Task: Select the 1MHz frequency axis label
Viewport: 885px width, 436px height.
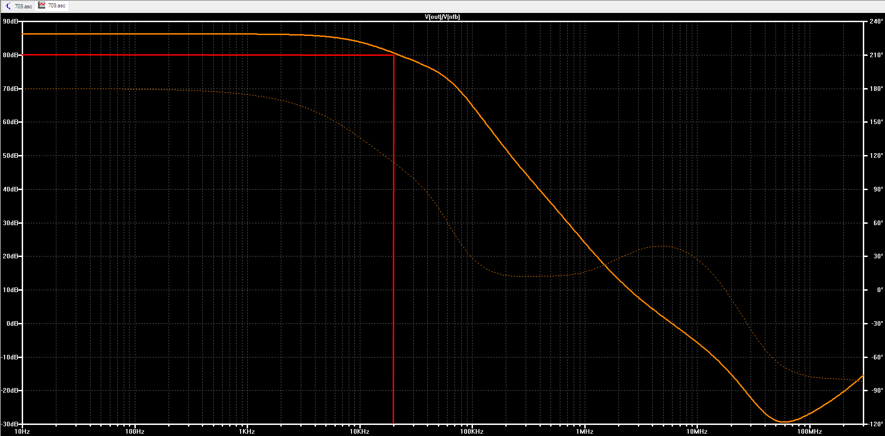Action: pyautogui.click(x=584, y=432)
